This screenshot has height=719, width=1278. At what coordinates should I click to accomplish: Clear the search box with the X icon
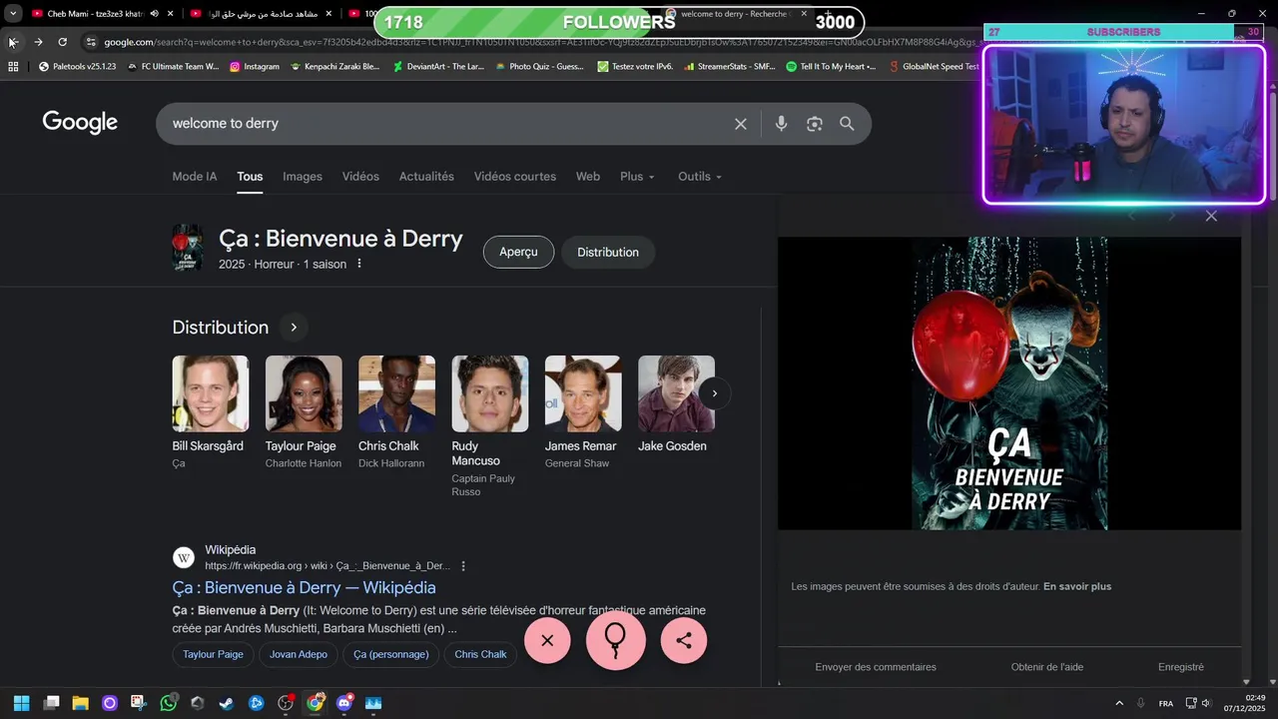(741, 124)
